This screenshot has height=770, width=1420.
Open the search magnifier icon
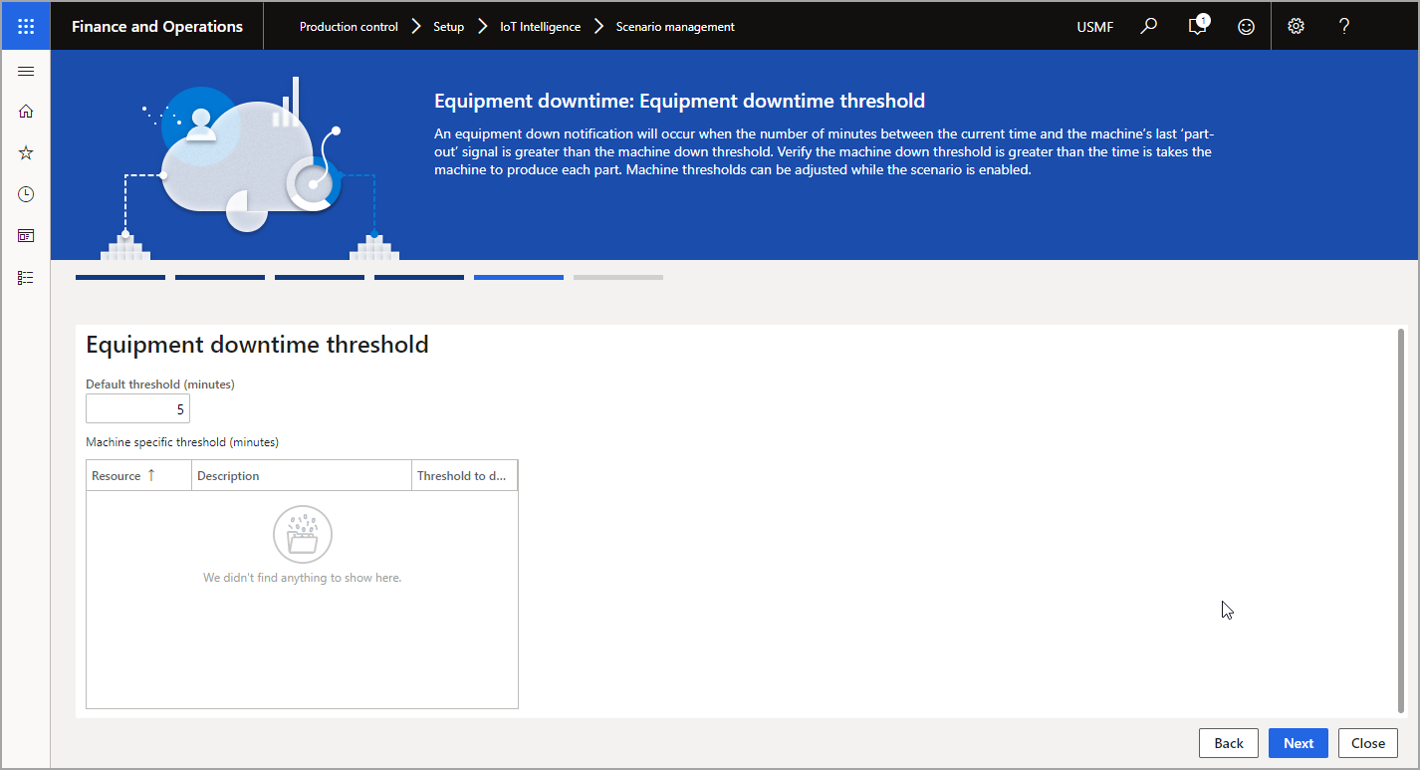pyautogui.click(x=1149, y=26)
